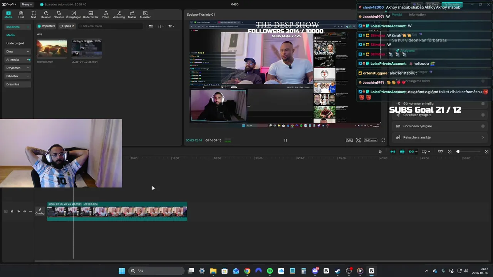Open the media sort order dropdown

point(161,26)
